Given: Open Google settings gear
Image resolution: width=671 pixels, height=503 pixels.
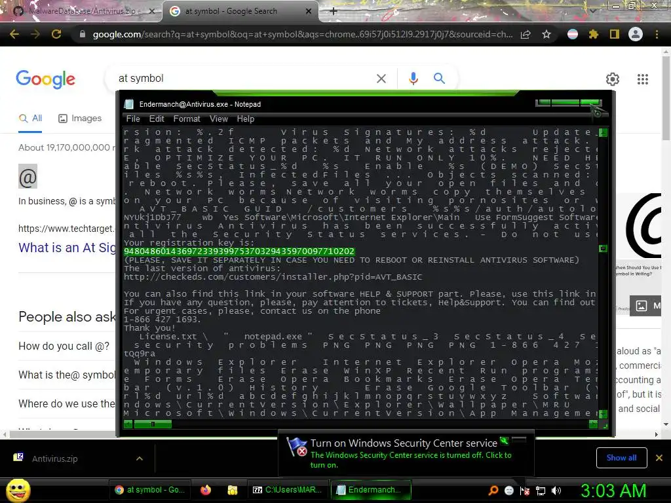Looking at the screenshot, I should [613, 79].
